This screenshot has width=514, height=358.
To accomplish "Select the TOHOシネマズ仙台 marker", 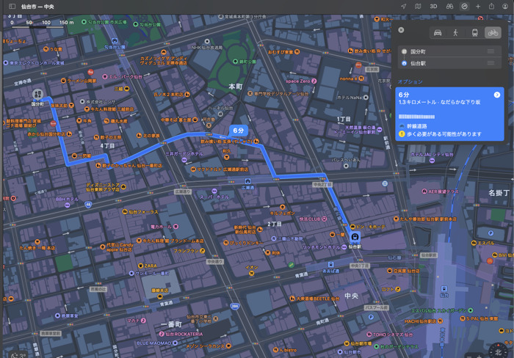I will (x=369, y=335).
